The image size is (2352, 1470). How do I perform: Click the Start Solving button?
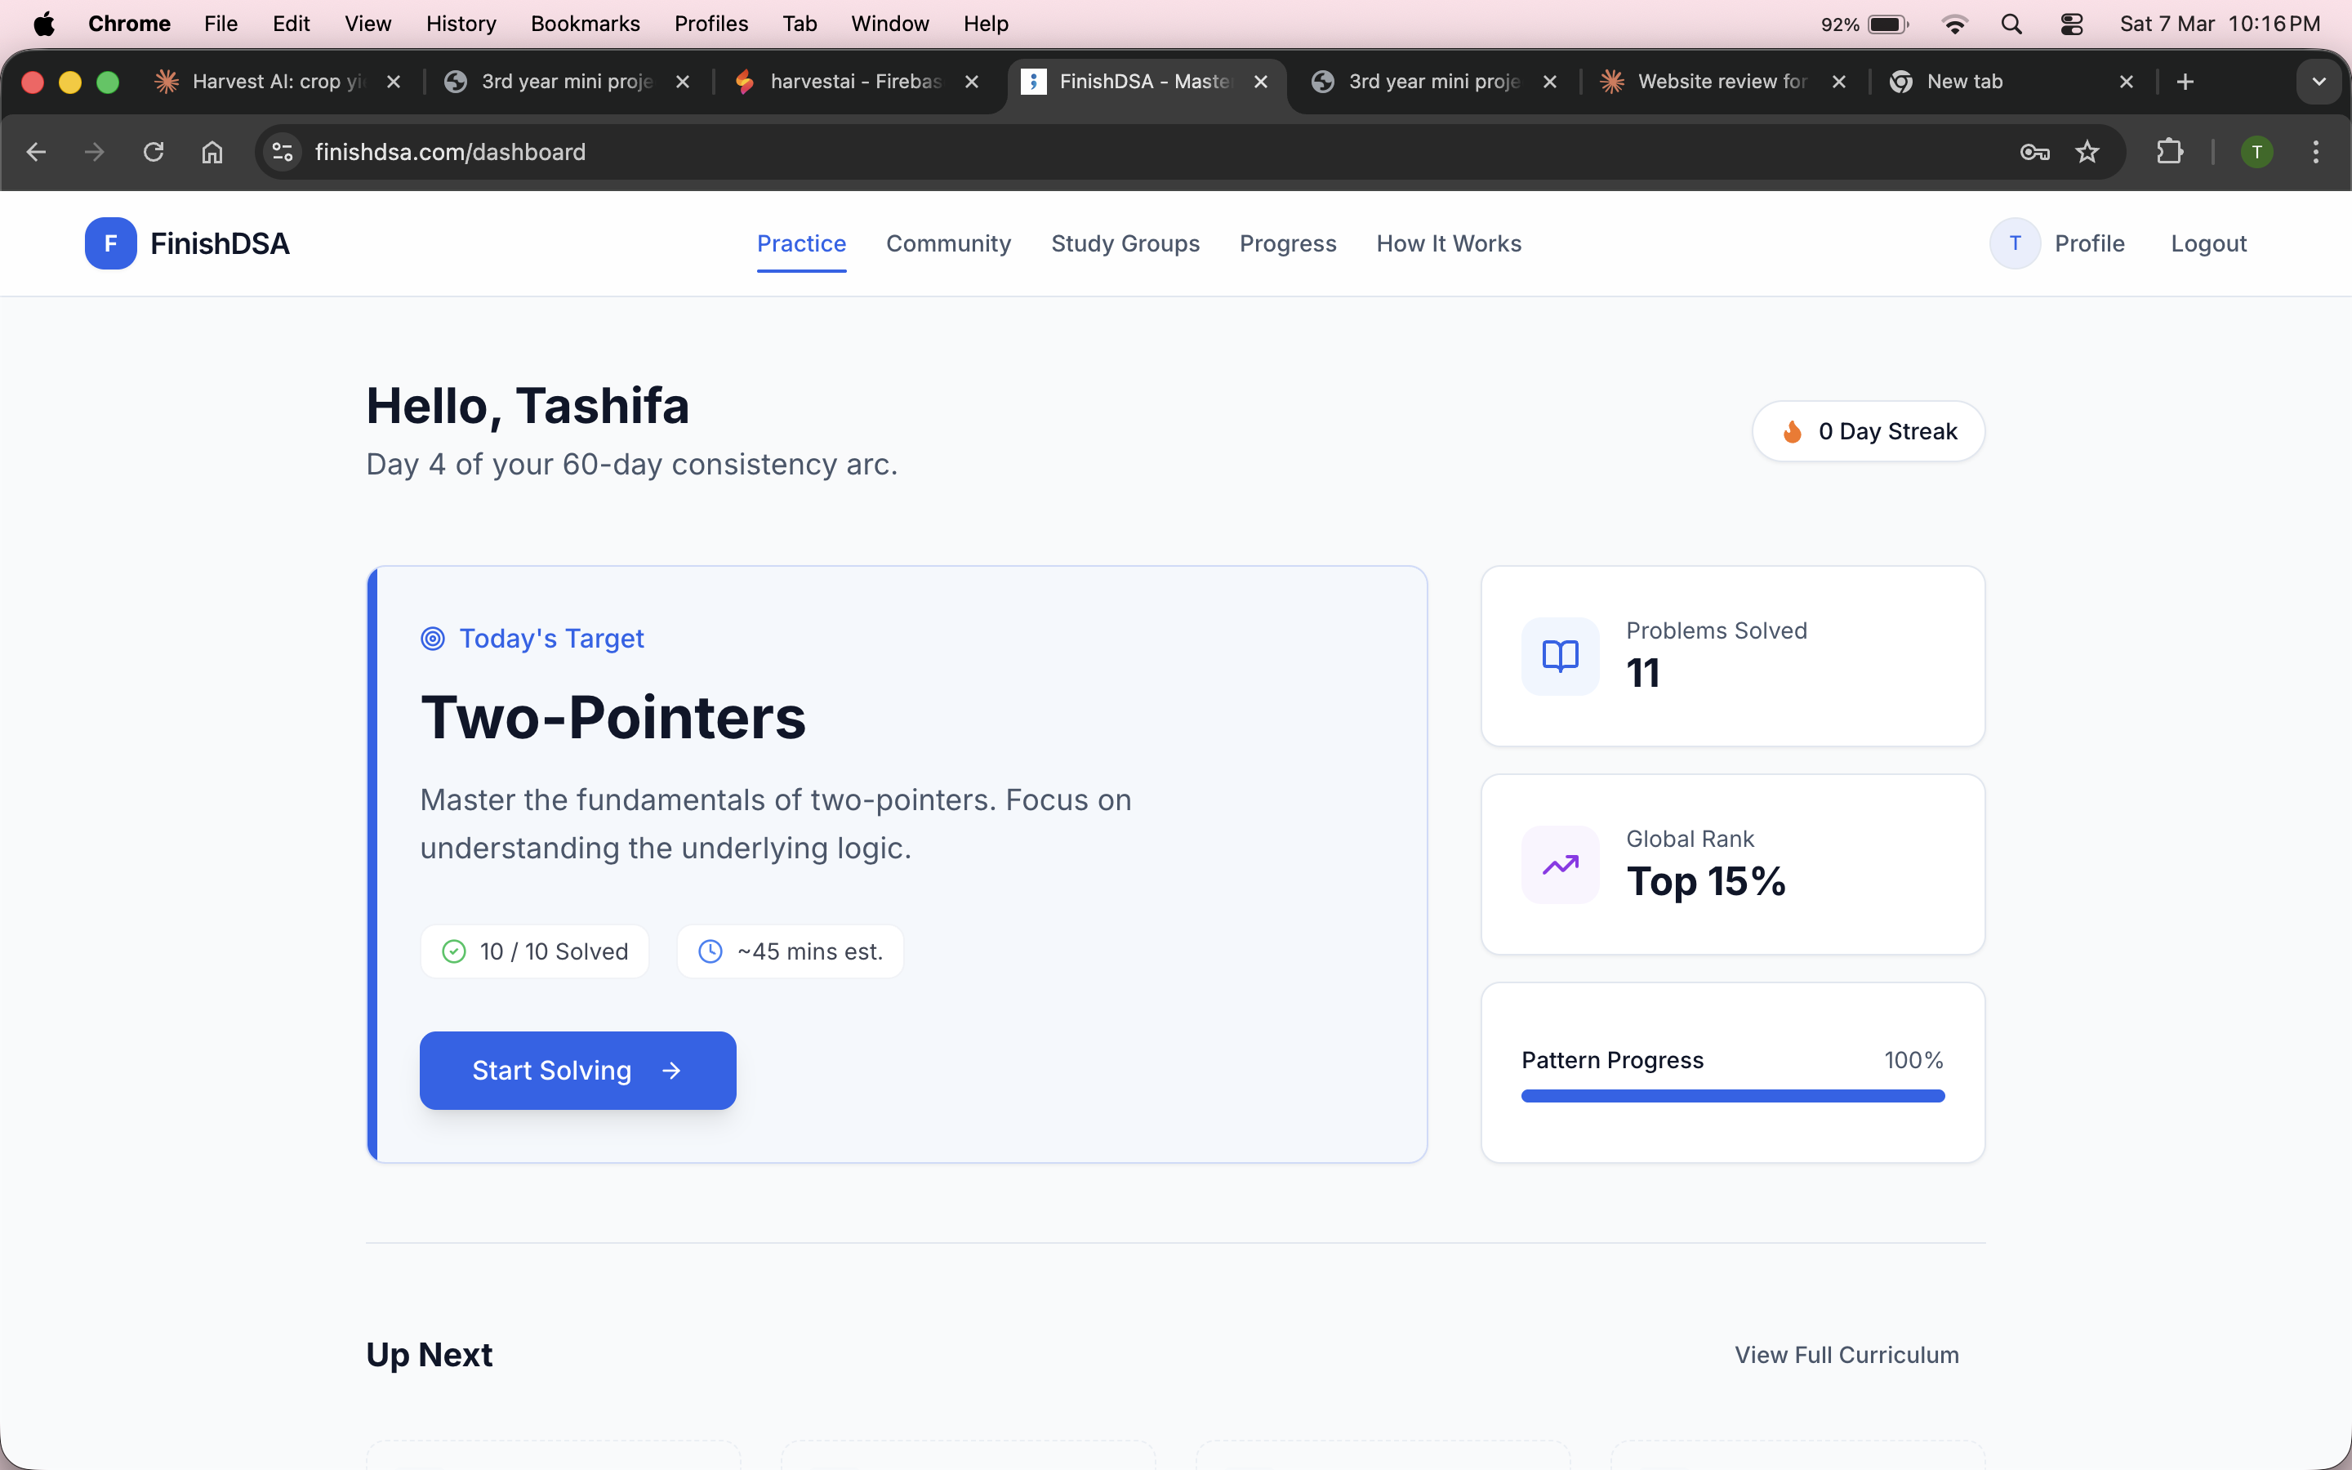coord(577,1070)
